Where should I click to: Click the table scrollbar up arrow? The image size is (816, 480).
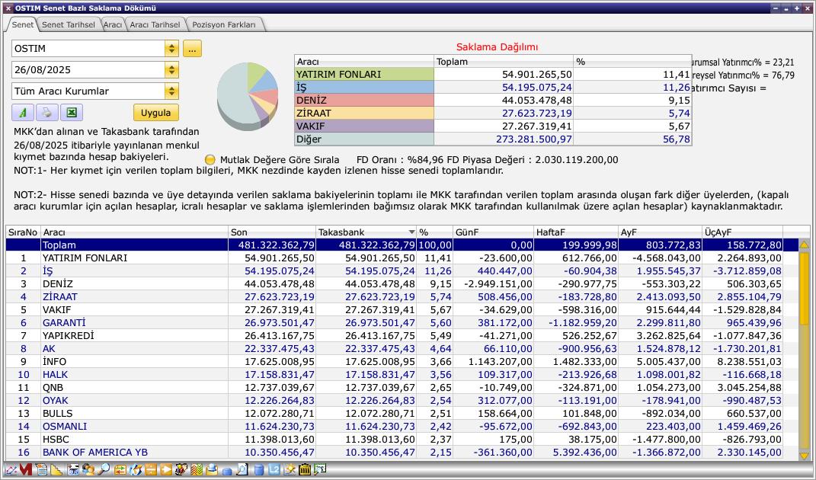click(804, 245)
